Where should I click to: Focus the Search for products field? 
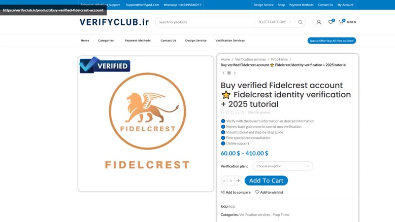pyautogui.click(x=205, y=22)
